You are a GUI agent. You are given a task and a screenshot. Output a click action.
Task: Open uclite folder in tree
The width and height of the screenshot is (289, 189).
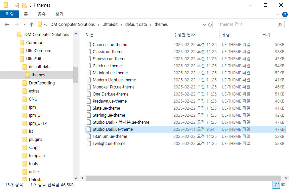tap(34, 172)
